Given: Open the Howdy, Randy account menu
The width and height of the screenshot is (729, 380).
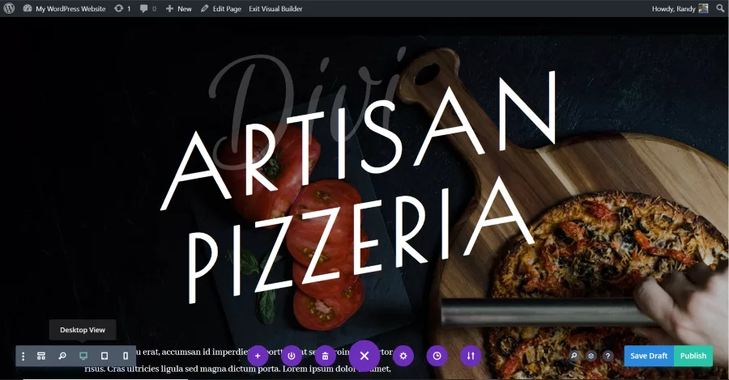Looking at the screenshot, I should (x=680, y=8).
